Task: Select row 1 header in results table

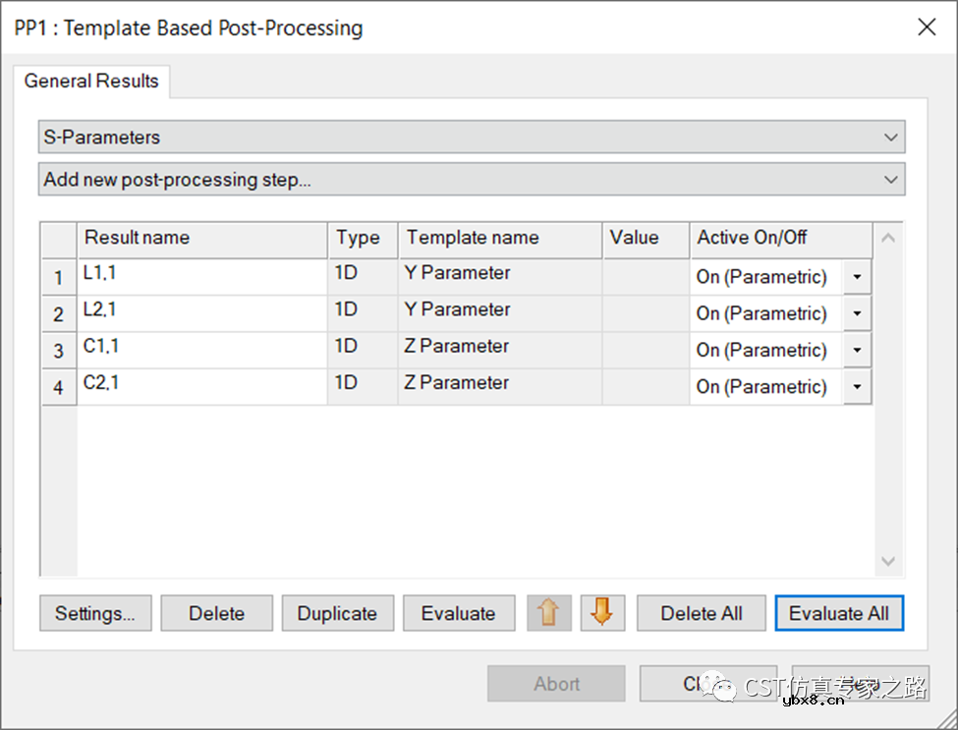Action: coord(59,278)
